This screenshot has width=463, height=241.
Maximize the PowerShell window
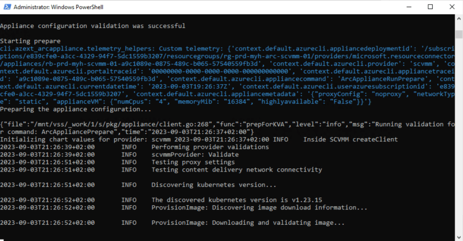tap(430, 7)
